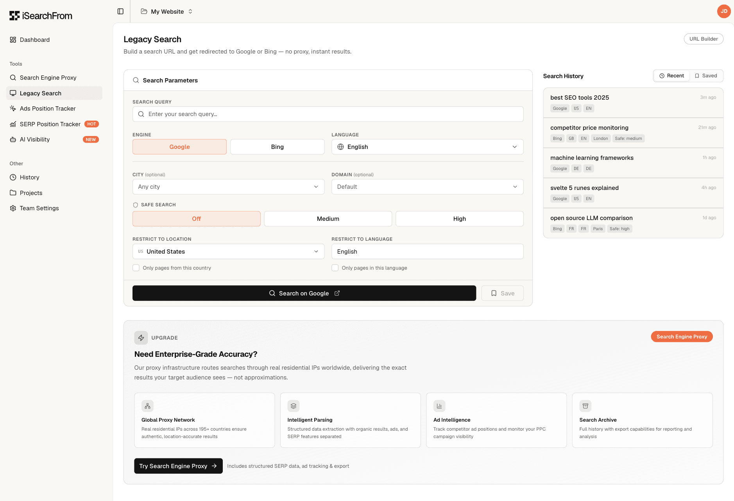Set Safe Search to High

[460, 219]
